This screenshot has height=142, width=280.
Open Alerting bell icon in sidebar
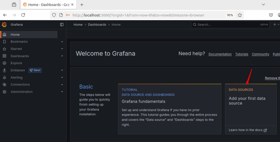(4, 78)
